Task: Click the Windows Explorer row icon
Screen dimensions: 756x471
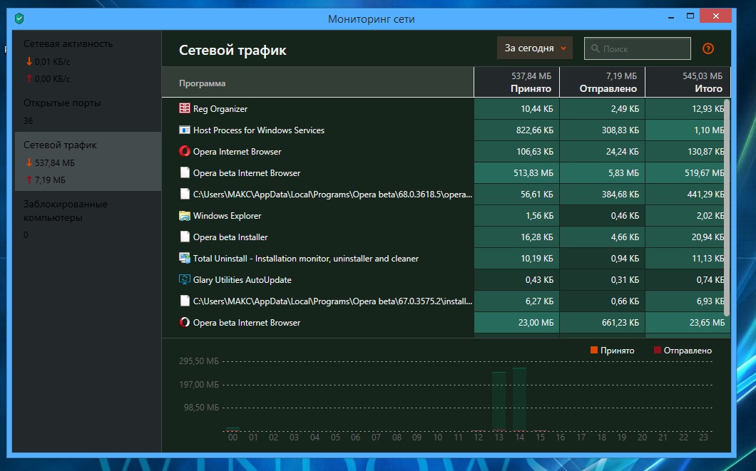Action: (x=185, y=216)
